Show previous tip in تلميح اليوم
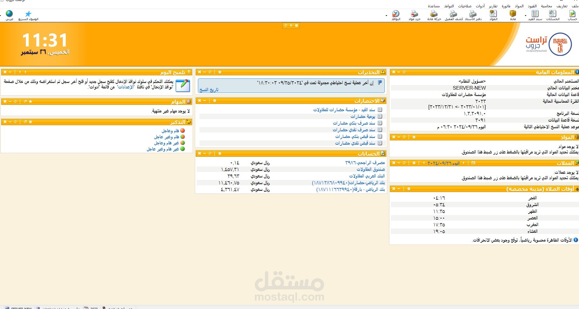This screenshot has width=579, height=309. pos(25,72)
